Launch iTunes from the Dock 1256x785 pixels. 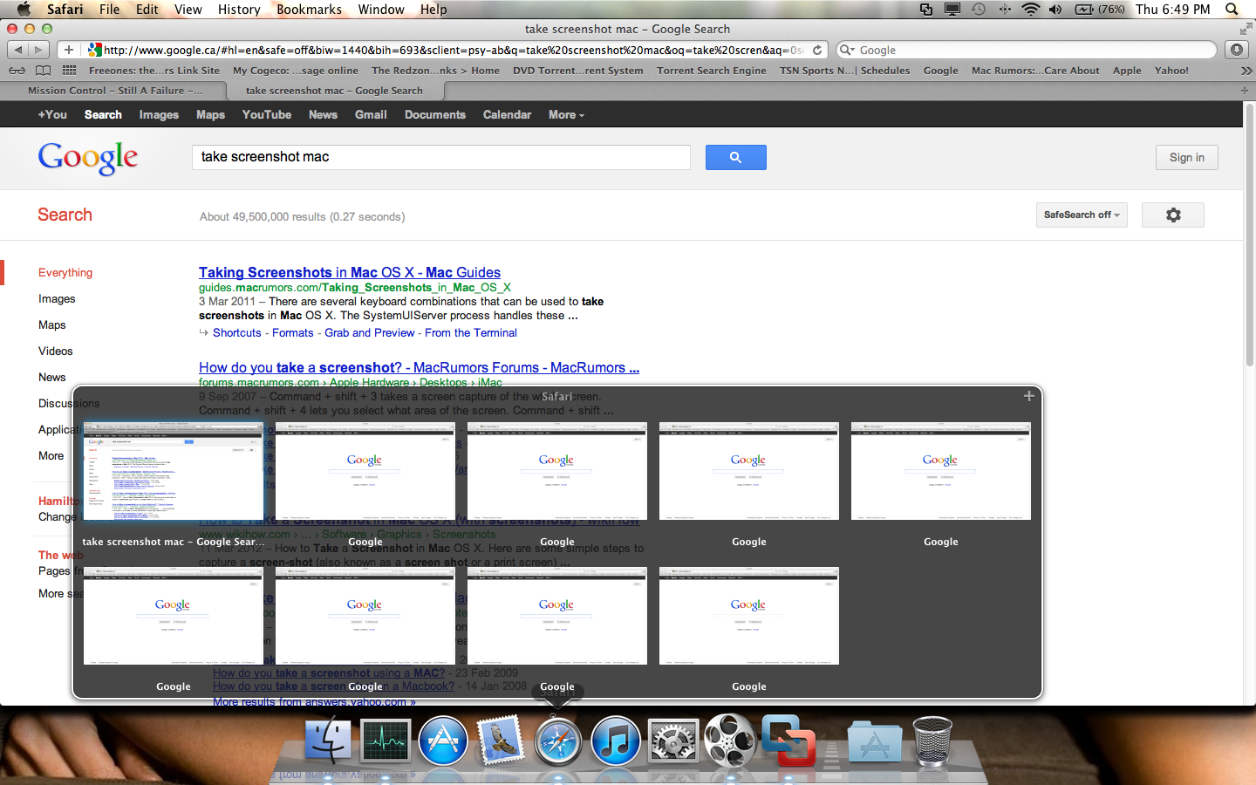point(616,741)
